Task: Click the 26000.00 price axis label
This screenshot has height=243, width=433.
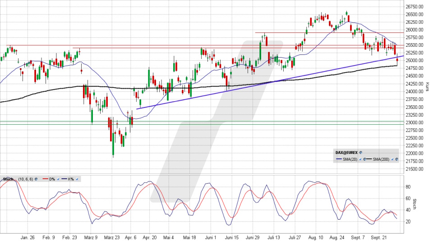Action: (415, 30)
